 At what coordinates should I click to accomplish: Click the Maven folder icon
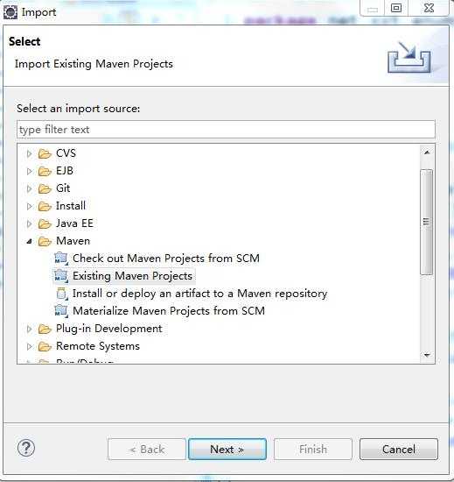[45, 241]
